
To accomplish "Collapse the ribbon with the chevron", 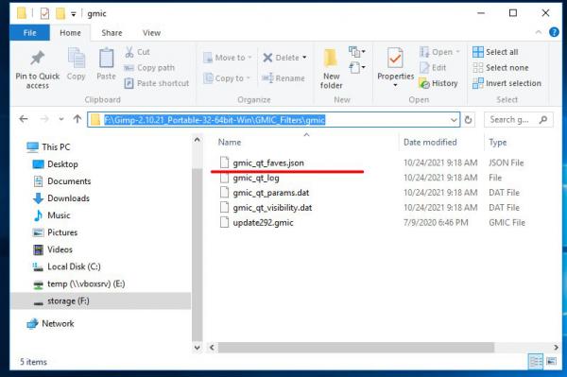I will [x=538, y=32].
